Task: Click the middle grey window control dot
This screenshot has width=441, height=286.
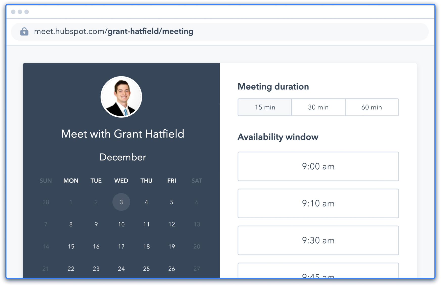Action: [20, 12]
